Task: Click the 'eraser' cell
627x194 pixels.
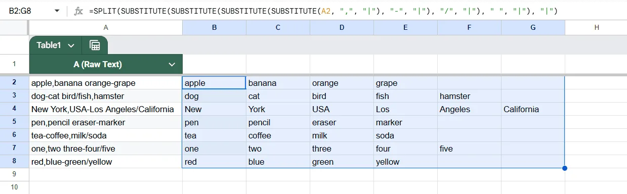Action: (342, 122)
